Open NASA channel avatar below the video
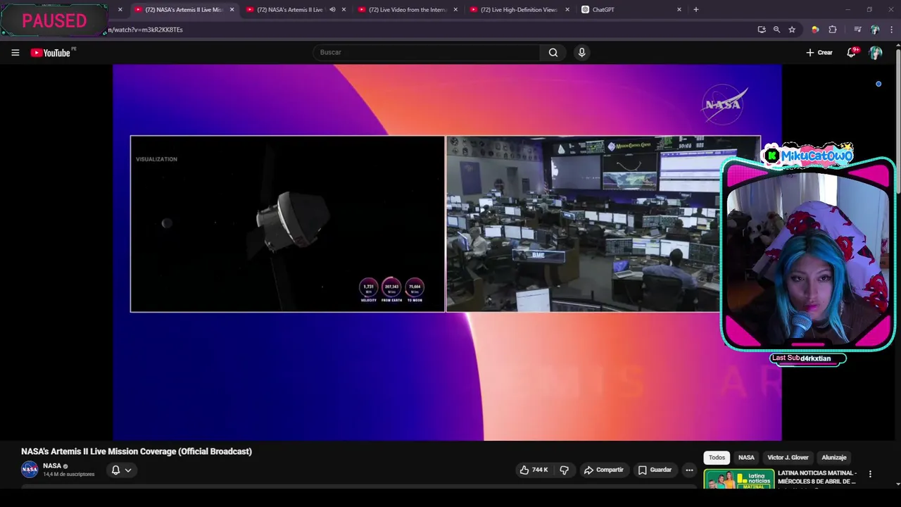Screen dimensions: 901x507 pos(30,470)
